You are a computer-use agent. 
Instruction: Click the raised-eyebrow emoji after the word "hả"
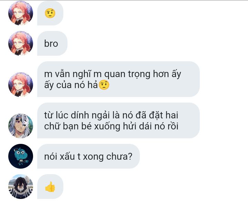pyautogui.click(x=104, y=85)
